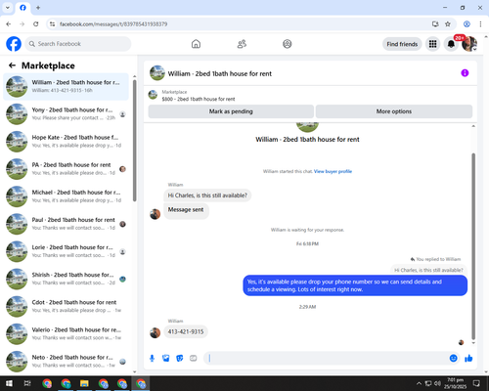489x391 pixels.
Task: Open Neto conversation in chat list
Action: (x=66, y=361)
